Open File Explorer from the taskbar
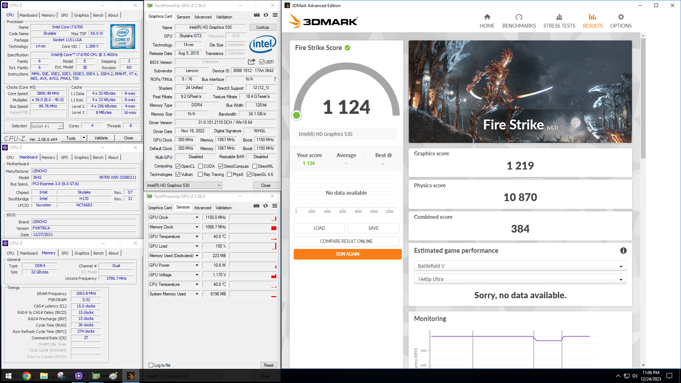 (x=44, y=376)
